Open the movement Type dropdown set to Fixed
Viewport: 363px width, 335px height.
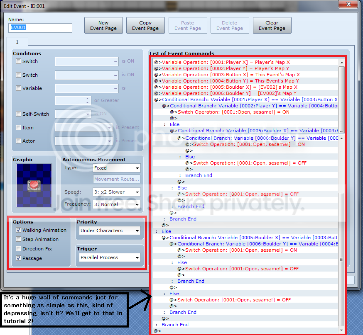[x=116, y=168]
